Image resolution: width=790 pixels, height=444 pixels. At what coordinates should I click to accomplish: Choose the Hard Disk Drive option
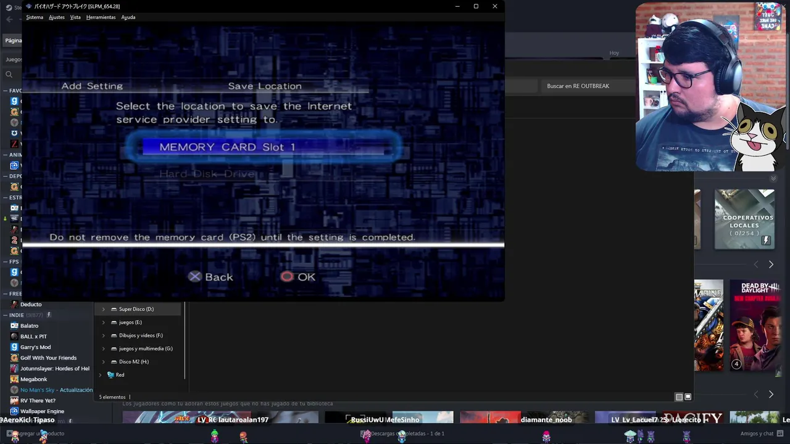(x=207, y=174)
